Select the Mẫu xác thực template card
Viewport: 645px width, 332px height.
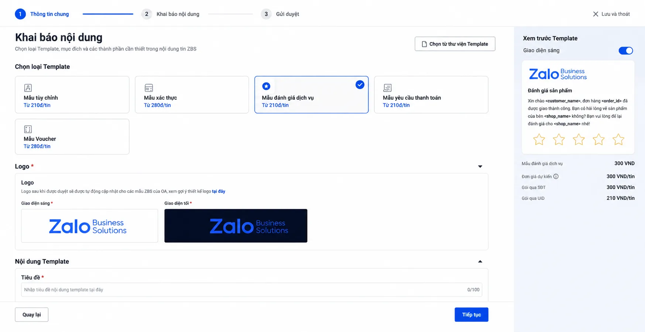point(192,95)
